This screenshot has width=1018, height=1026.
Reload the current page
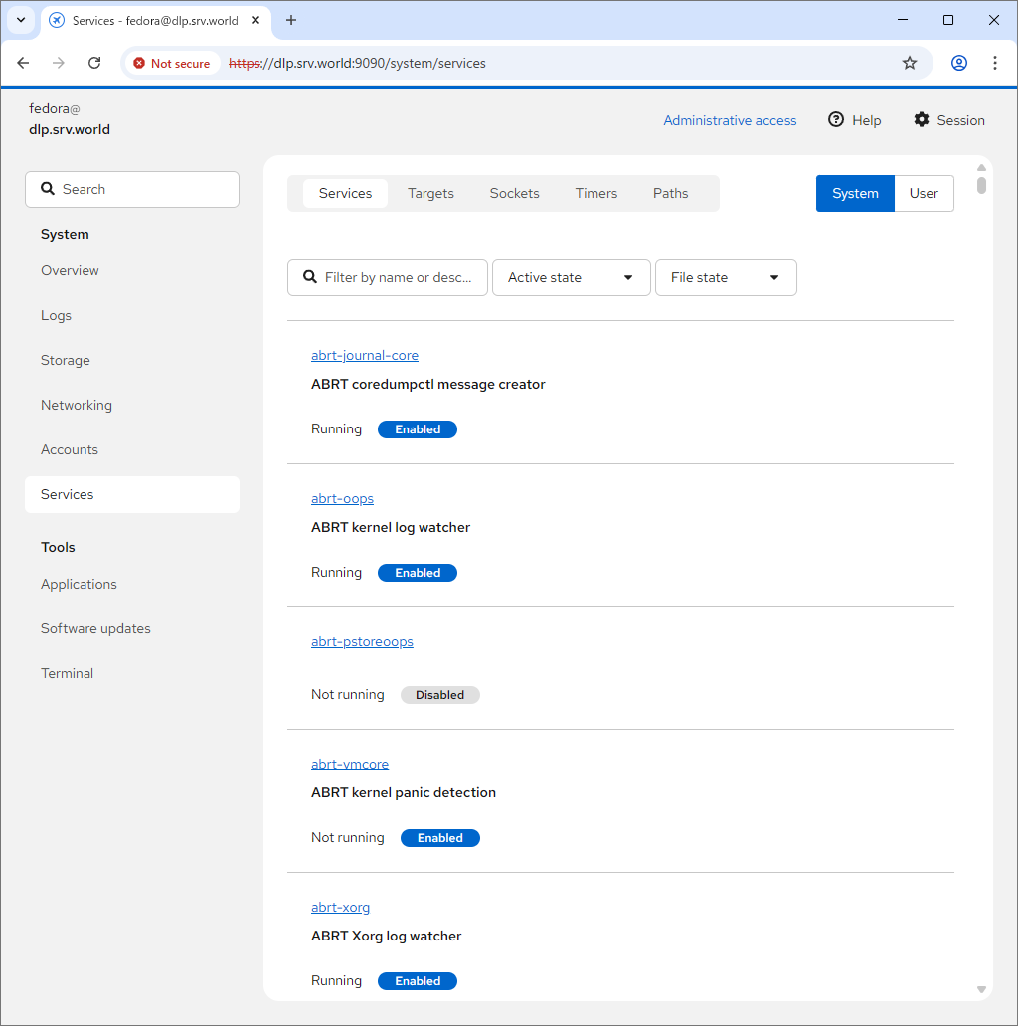pos(94,63)
